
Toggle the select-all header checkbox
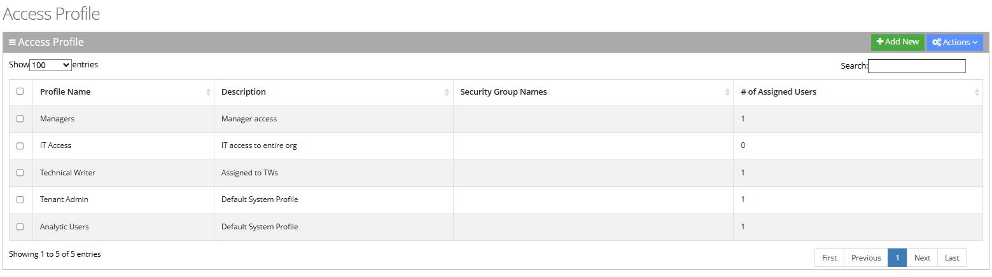pos(20,91)
